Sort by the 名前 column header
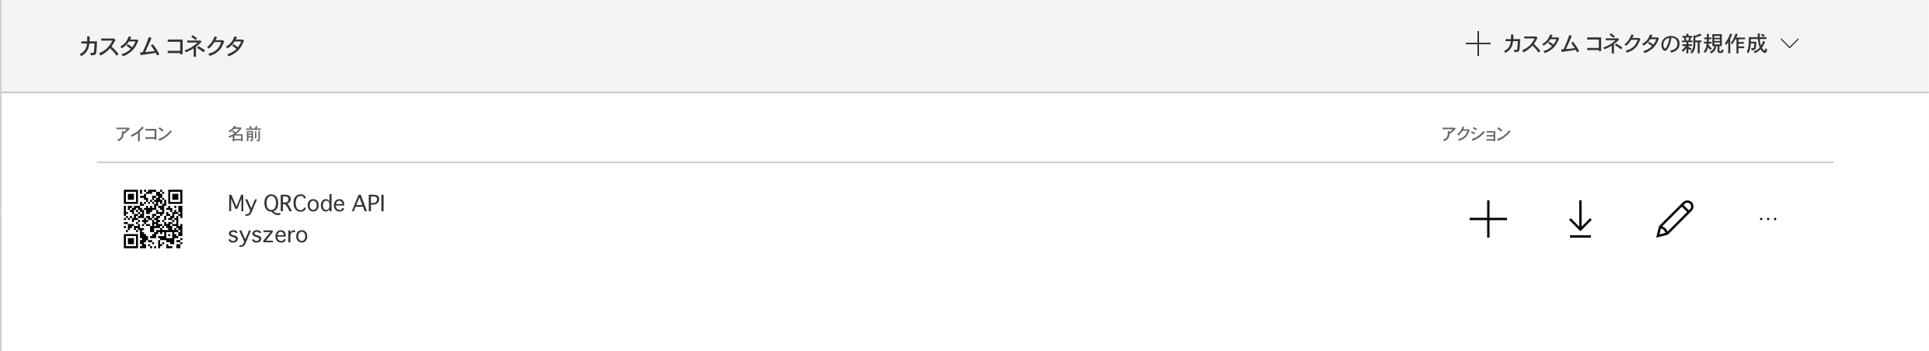Image resolution: width=1929 pixels, height=351 pixels. click(244, 134)
